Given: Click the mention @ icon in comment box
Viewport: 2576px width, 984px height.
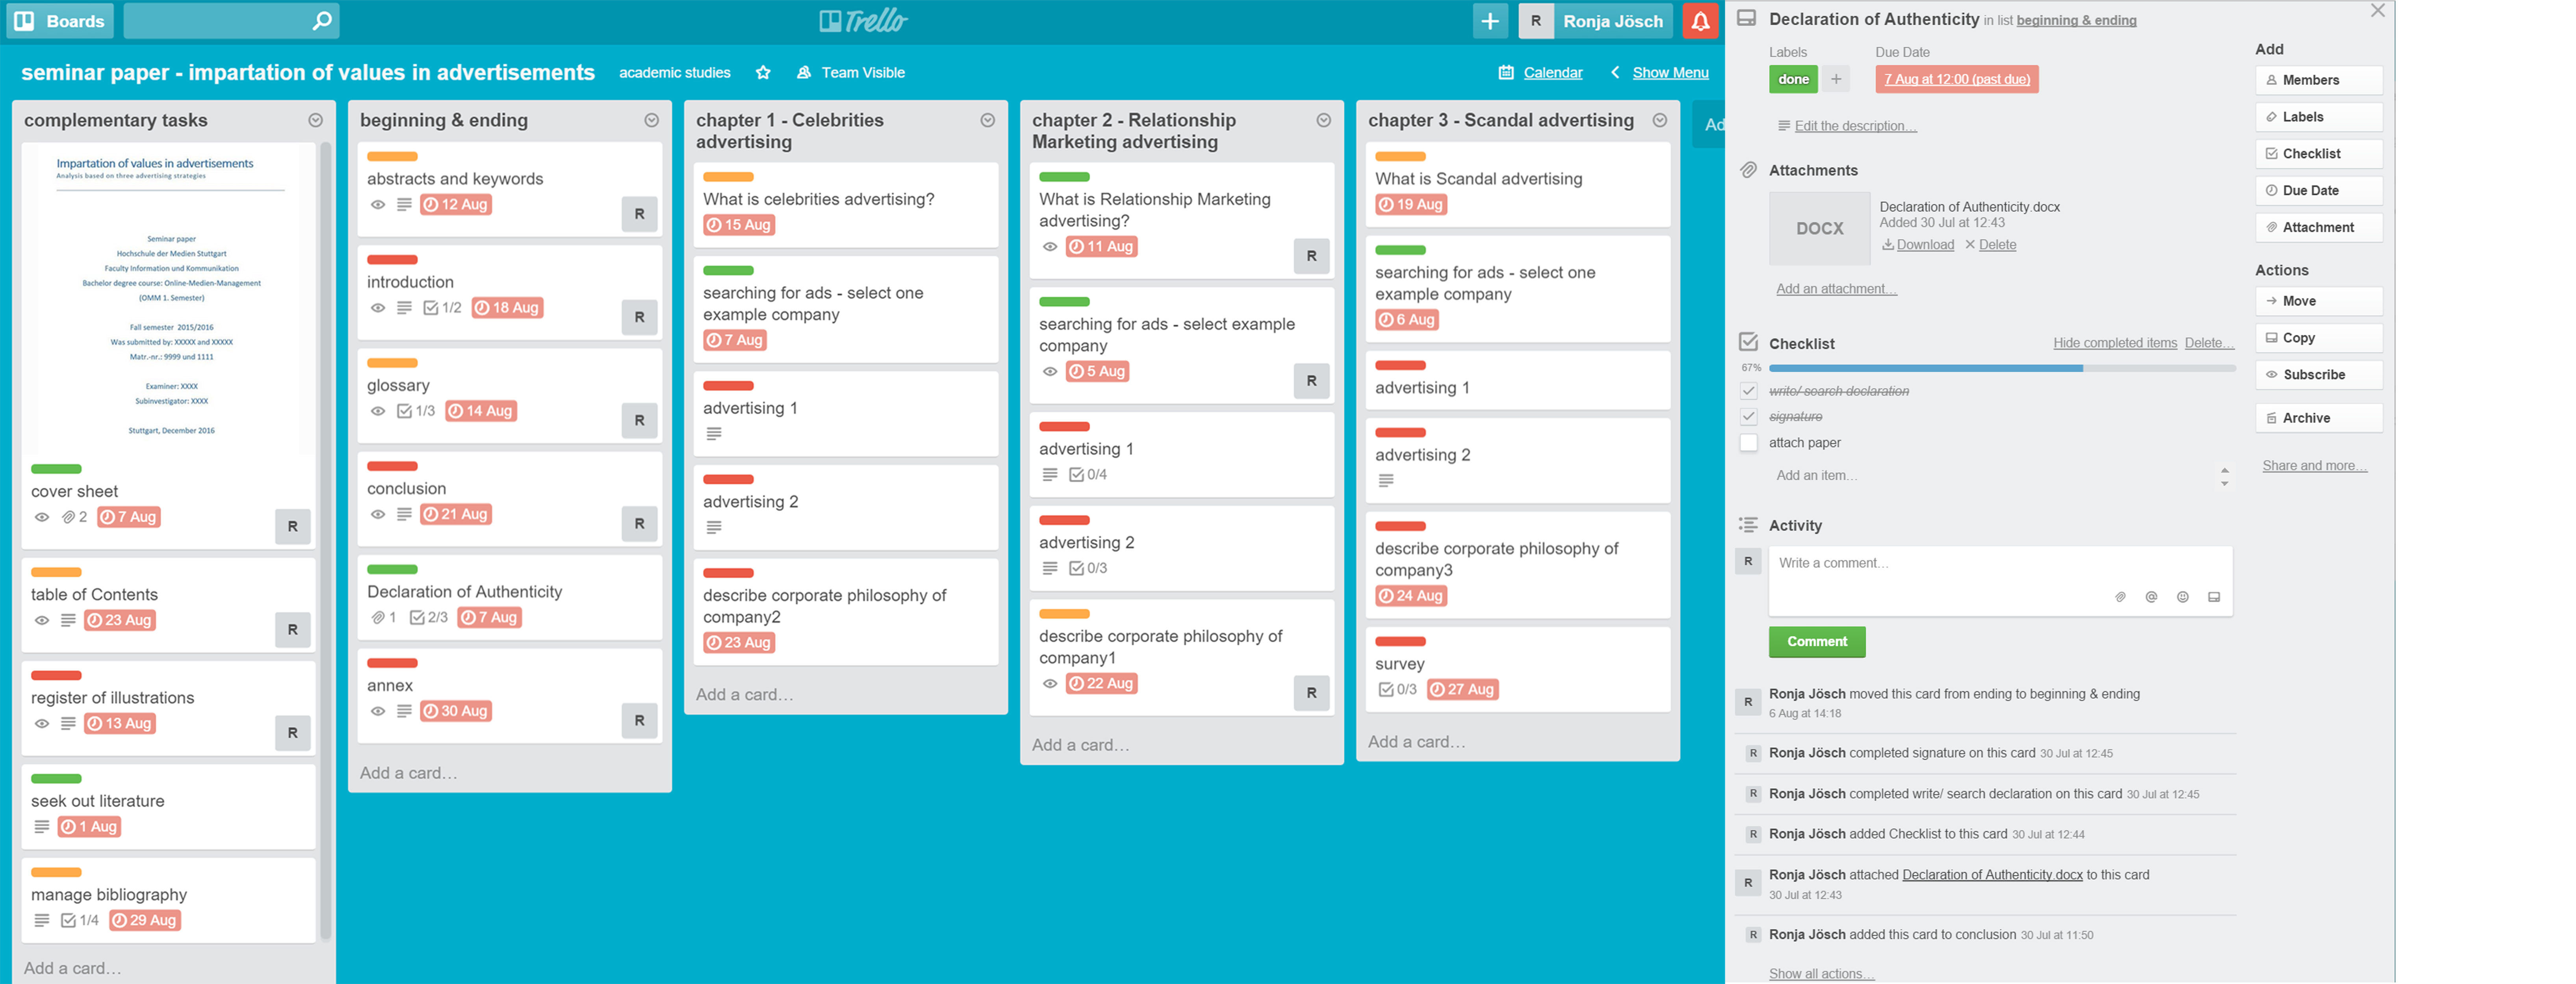Looking at the screenshot, I should (2151, 597).
